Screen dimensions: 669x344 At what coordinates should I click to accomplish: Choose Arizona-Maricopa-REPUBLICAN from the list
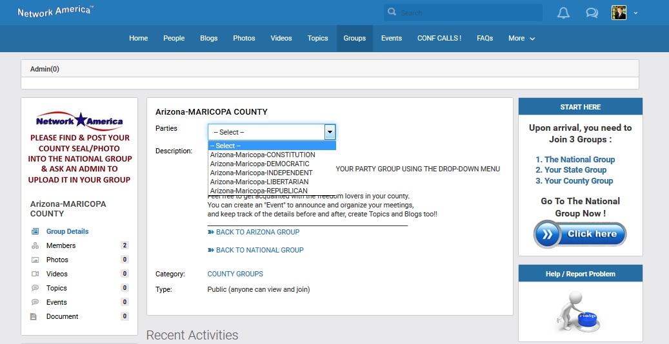[259, 191]
